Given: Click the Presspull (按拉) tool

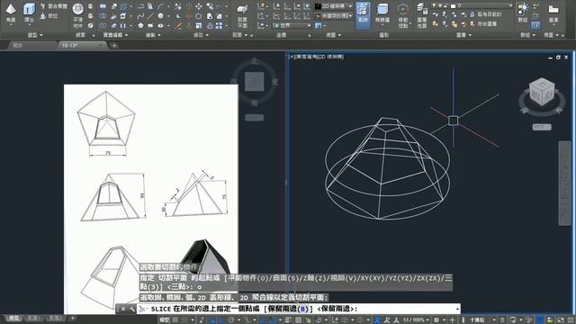Looking at the screenshot, I should coord(49,16).
